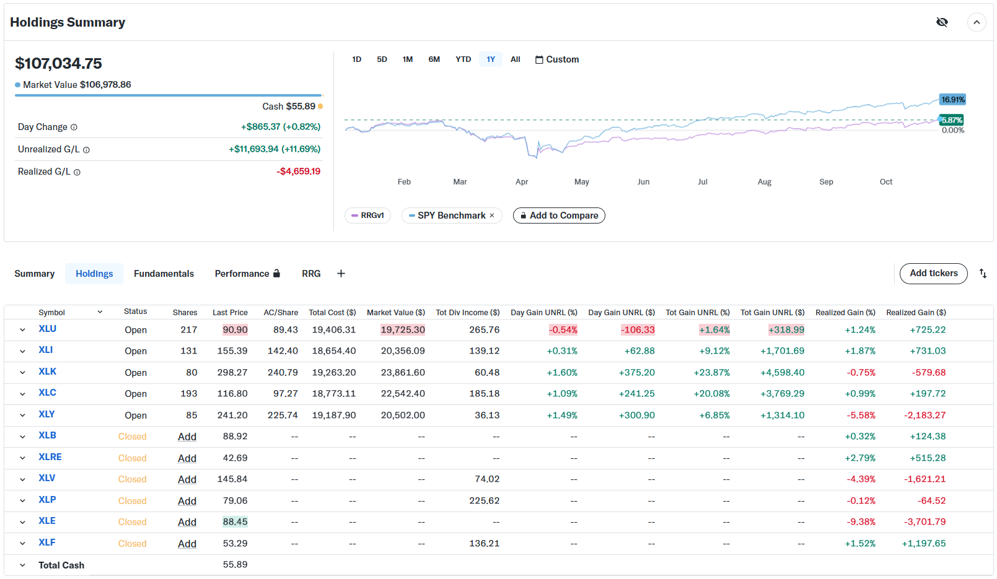Toggle the RRGv1 chart series
Image resolution: width=997 pixels, height=579 pixels.
[x=367, y=215]
